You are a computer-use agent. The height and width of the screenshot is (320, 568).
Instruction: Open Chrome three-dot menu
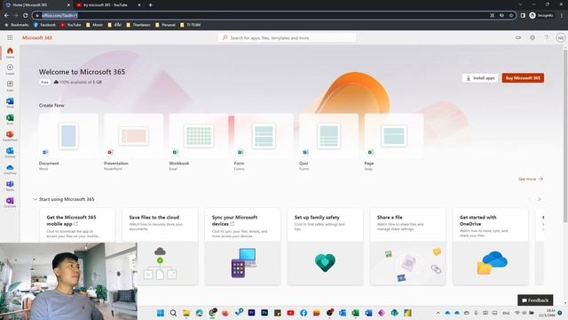pyautogui.click(x=562, y=15)
